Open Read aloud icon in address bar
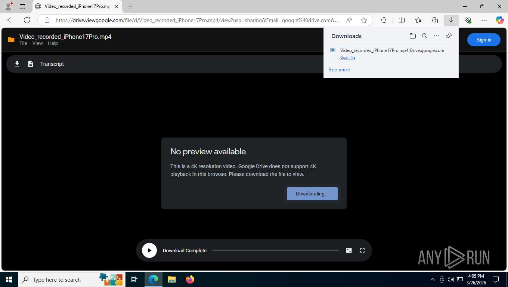 click(x=349, y=20)
